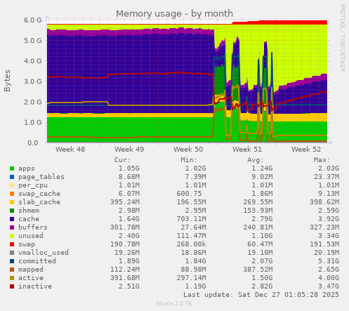Click the 'Munin 2.0.76' footer text
This screenshot has width=349, height=311.
(174, 304)
